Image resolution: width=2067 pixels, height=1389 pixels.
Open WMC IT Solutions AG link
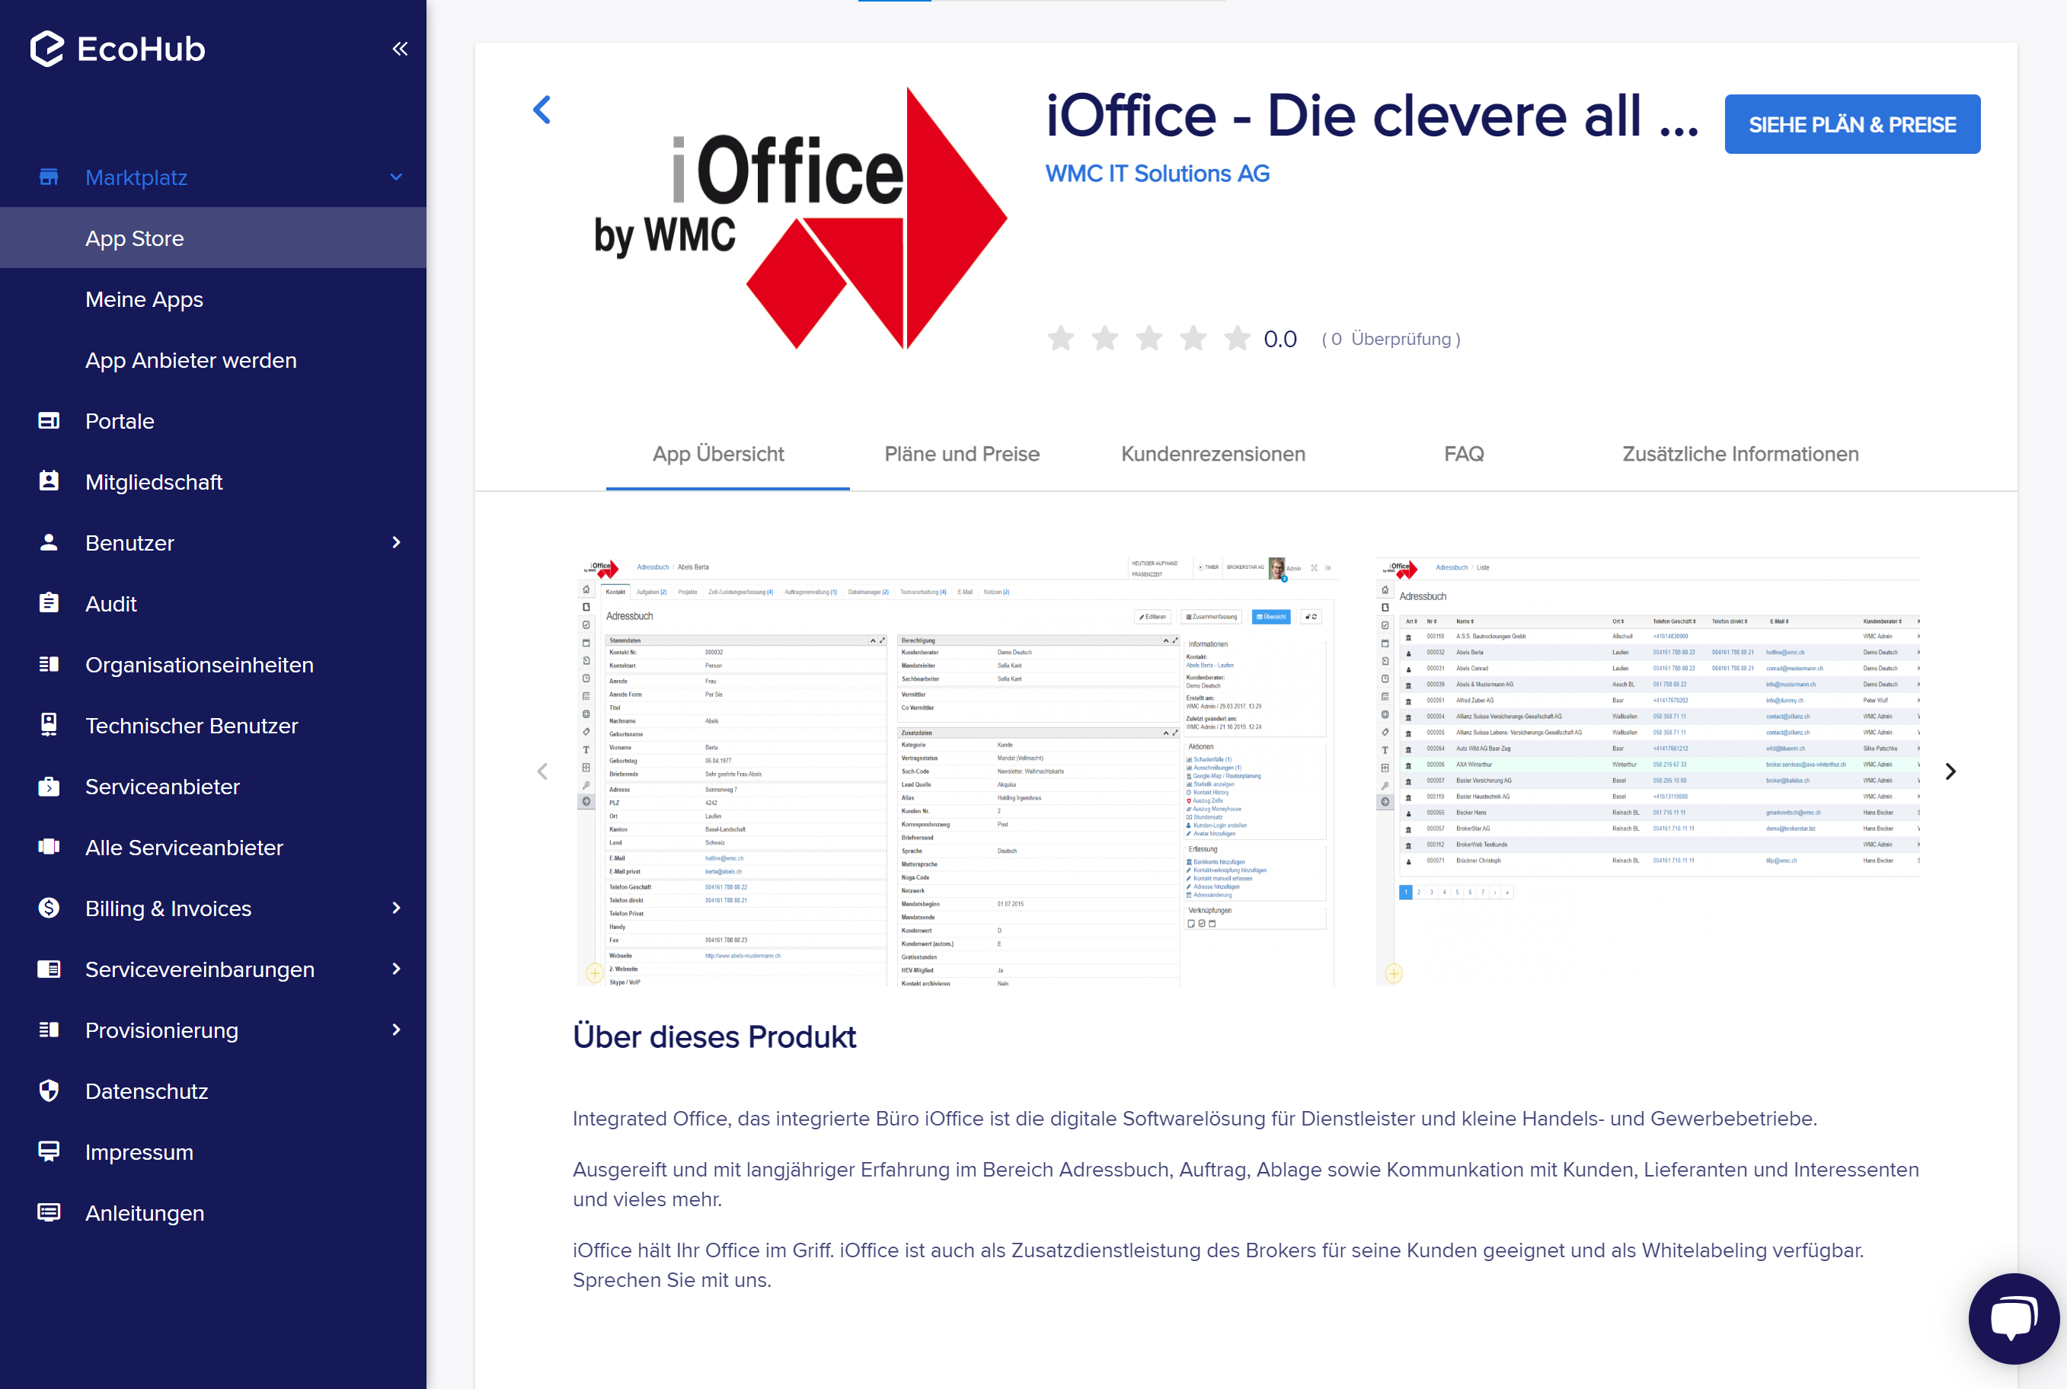point(1157,174)
